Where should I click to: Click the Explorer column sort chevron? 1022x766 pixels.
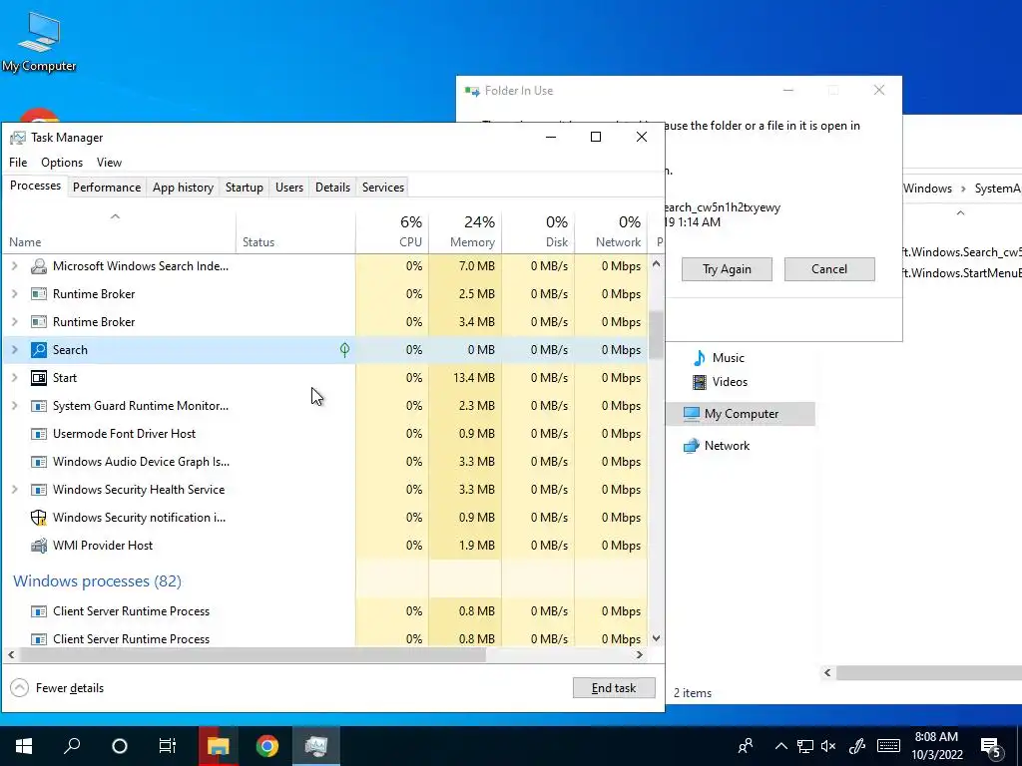(960, 213)
